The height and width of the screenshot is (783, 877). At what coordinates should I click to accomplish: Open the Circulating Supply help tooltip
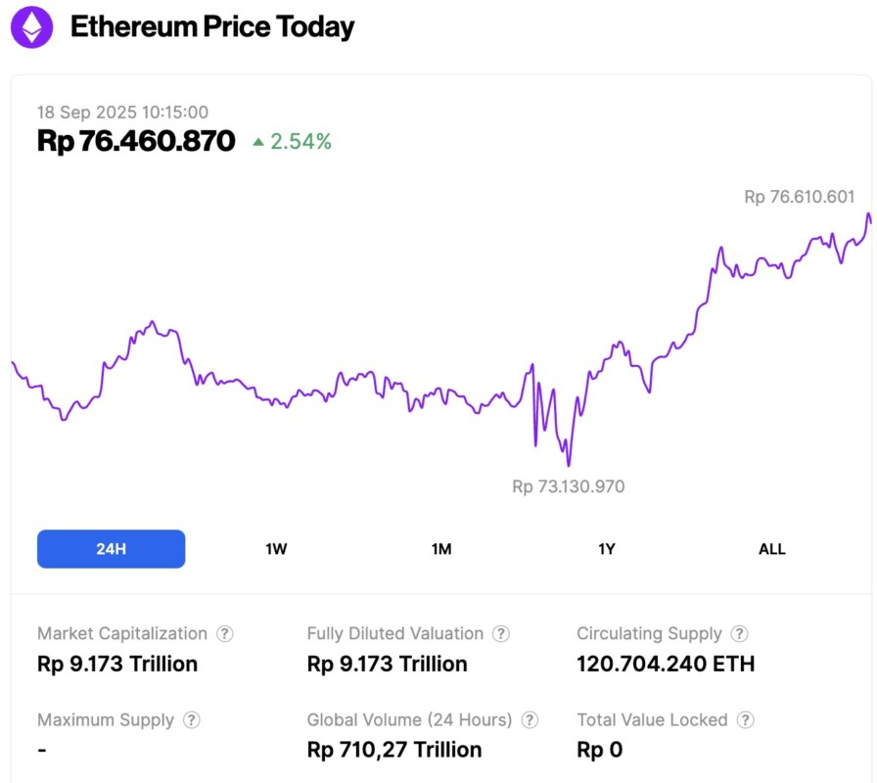point(741,633)
